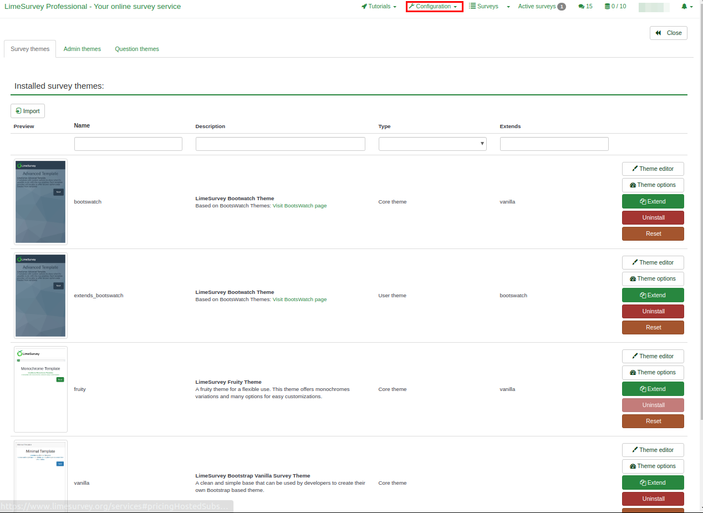This screenshot has height=513, width=703.
Task: Click the notification bell icon
Action: (x=684, y=7)
